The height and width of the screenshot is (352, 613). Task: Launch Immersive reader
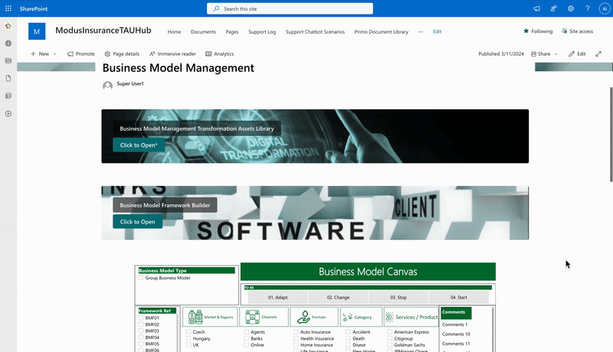172,54
